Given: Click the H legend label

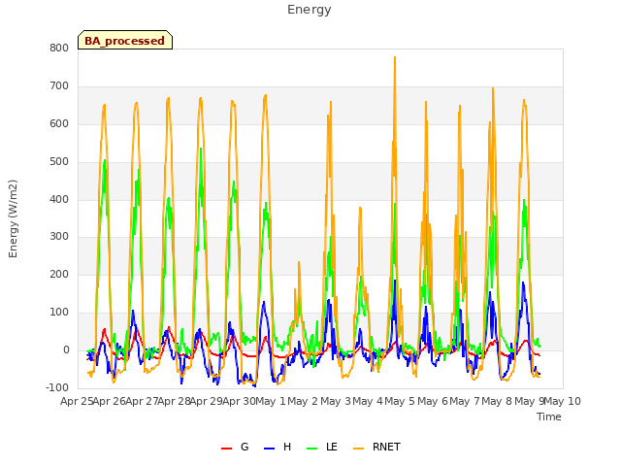Looking at the screenshot, I should (287, 447).
